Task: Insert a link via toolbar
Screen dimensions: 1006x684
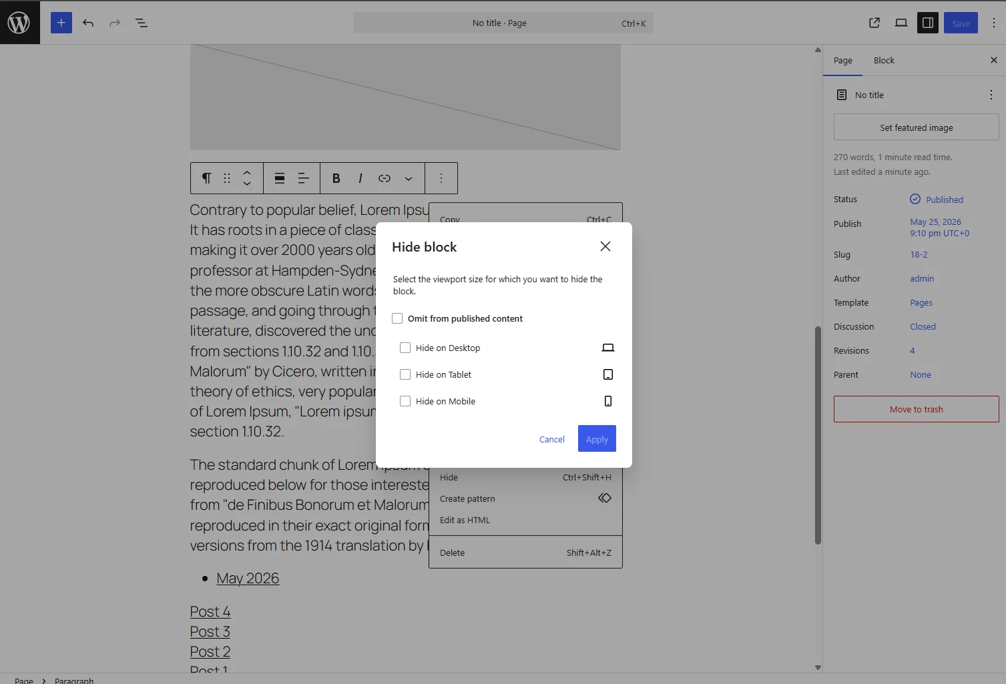Action: point(385,178)
